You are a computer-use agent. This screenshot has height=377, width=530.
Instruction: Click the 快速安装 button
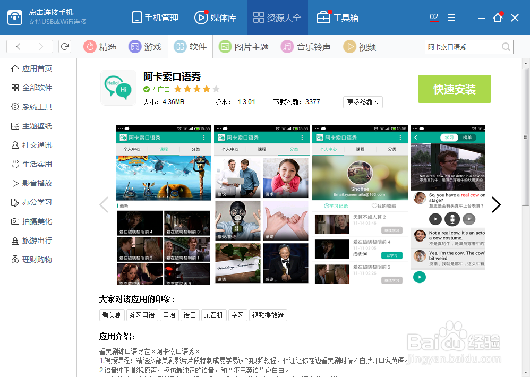click(454, 89)
